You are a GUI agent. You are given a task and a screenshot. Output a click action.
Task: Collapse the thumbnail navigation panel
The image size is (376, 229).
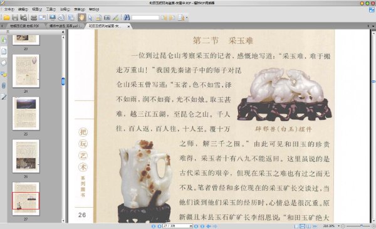tap(63, 32)
